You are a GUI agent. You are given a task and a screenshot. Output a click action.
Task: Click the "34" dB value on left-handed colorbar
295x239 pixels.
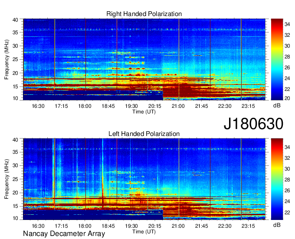287,147
